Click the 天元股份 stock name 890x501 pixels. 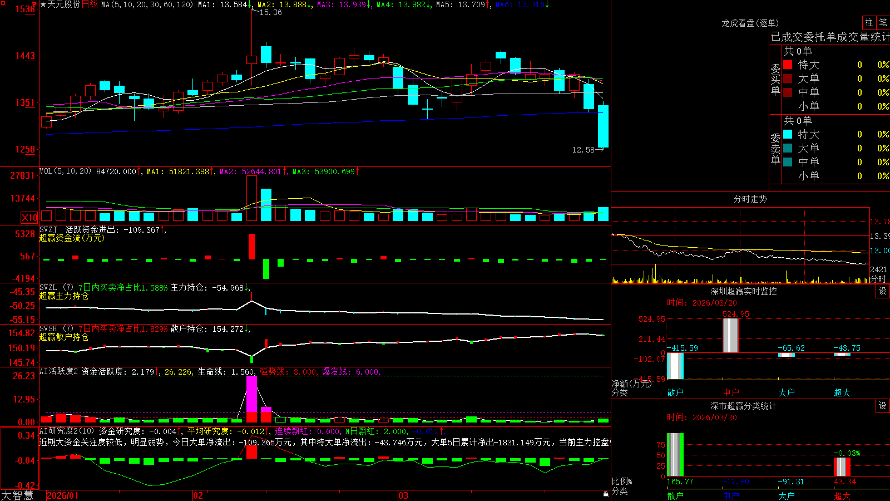click(x=64, y=4)
